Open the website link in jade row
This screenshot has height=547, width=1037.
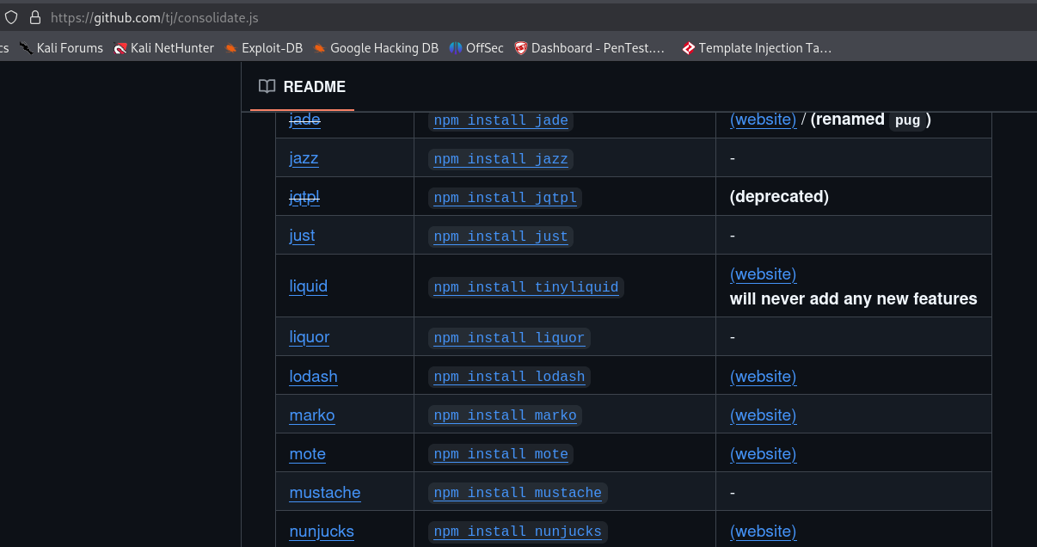tap(763, 120)
